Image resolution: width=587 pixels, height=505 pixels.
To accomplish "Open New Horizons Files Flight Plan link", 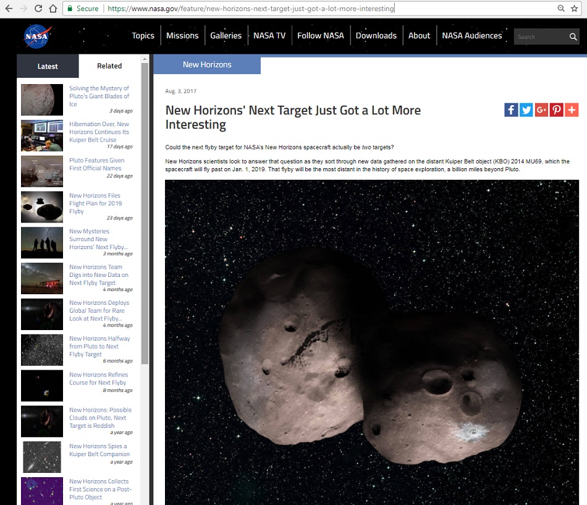I will 95,203.
